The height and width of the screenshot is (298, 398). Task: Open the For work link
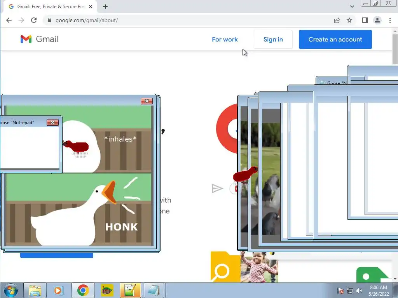225,39
